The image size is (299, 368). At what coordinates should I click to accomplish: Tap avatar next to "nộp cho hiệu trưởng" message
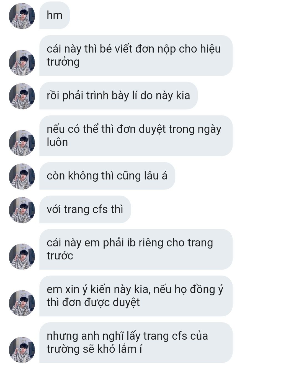coord(22,62)
